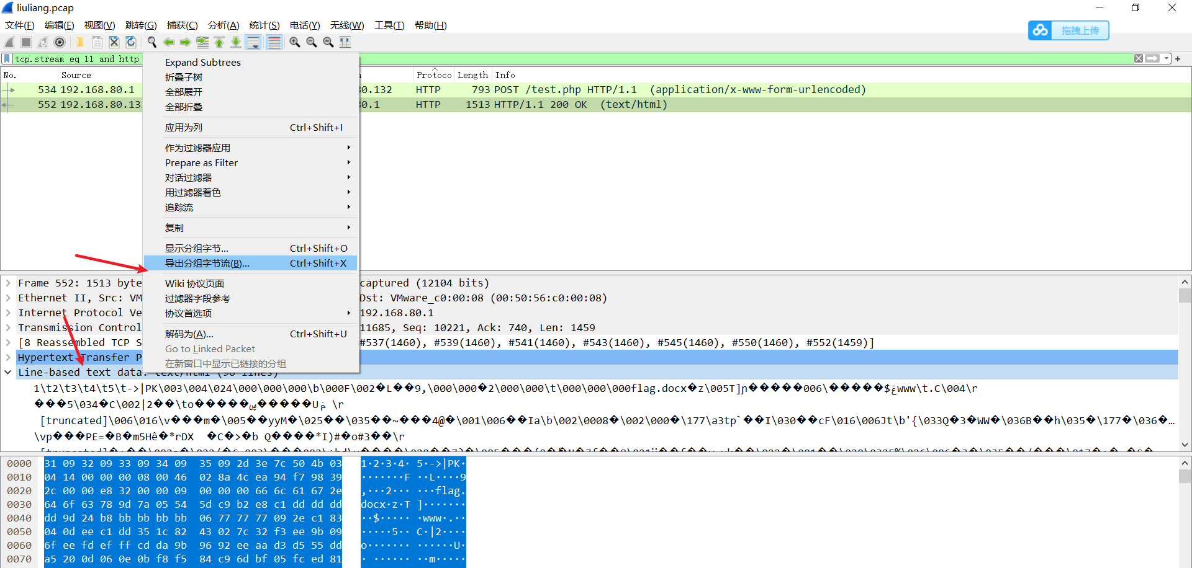Open Find Packet with the magnifier icon
This screenshot has height=568, width=1192.
coord(151,42)
